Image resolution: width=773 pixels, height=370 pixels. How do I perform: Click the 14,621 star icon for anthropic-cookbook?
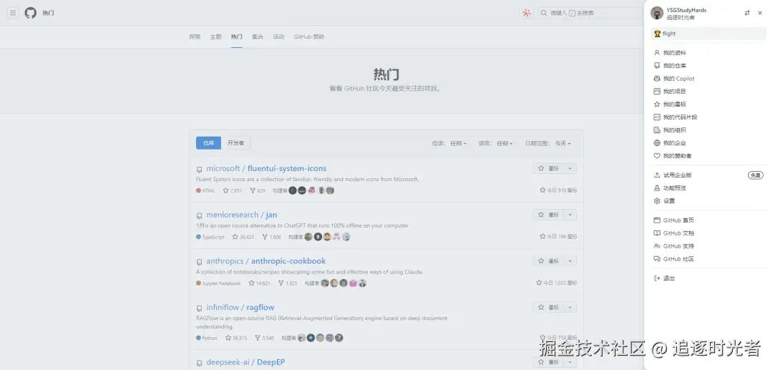click(251, 283)
